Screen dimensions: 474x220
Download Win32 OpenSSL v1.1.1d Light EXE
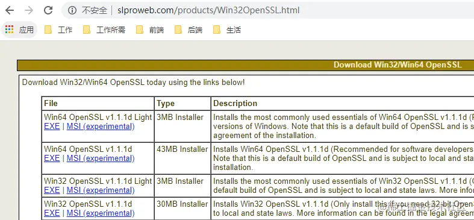[x=52, y=190]
